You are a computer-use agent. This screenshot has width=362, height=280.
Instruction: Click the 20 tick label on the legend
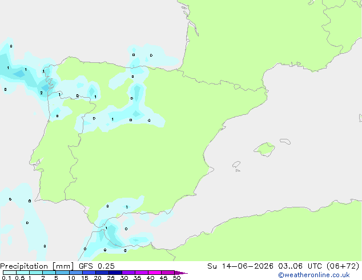click(x=98, y=278)
